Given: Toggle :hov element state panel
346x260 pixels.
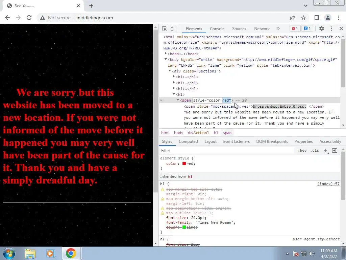Looking at the screenshot, I should coord(302,150).
